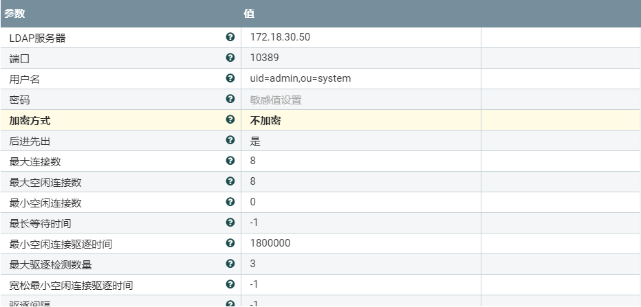Screen dimensions: 641x307
Task: Click help icon beside 最长等待时间
Action: (230, 223)
